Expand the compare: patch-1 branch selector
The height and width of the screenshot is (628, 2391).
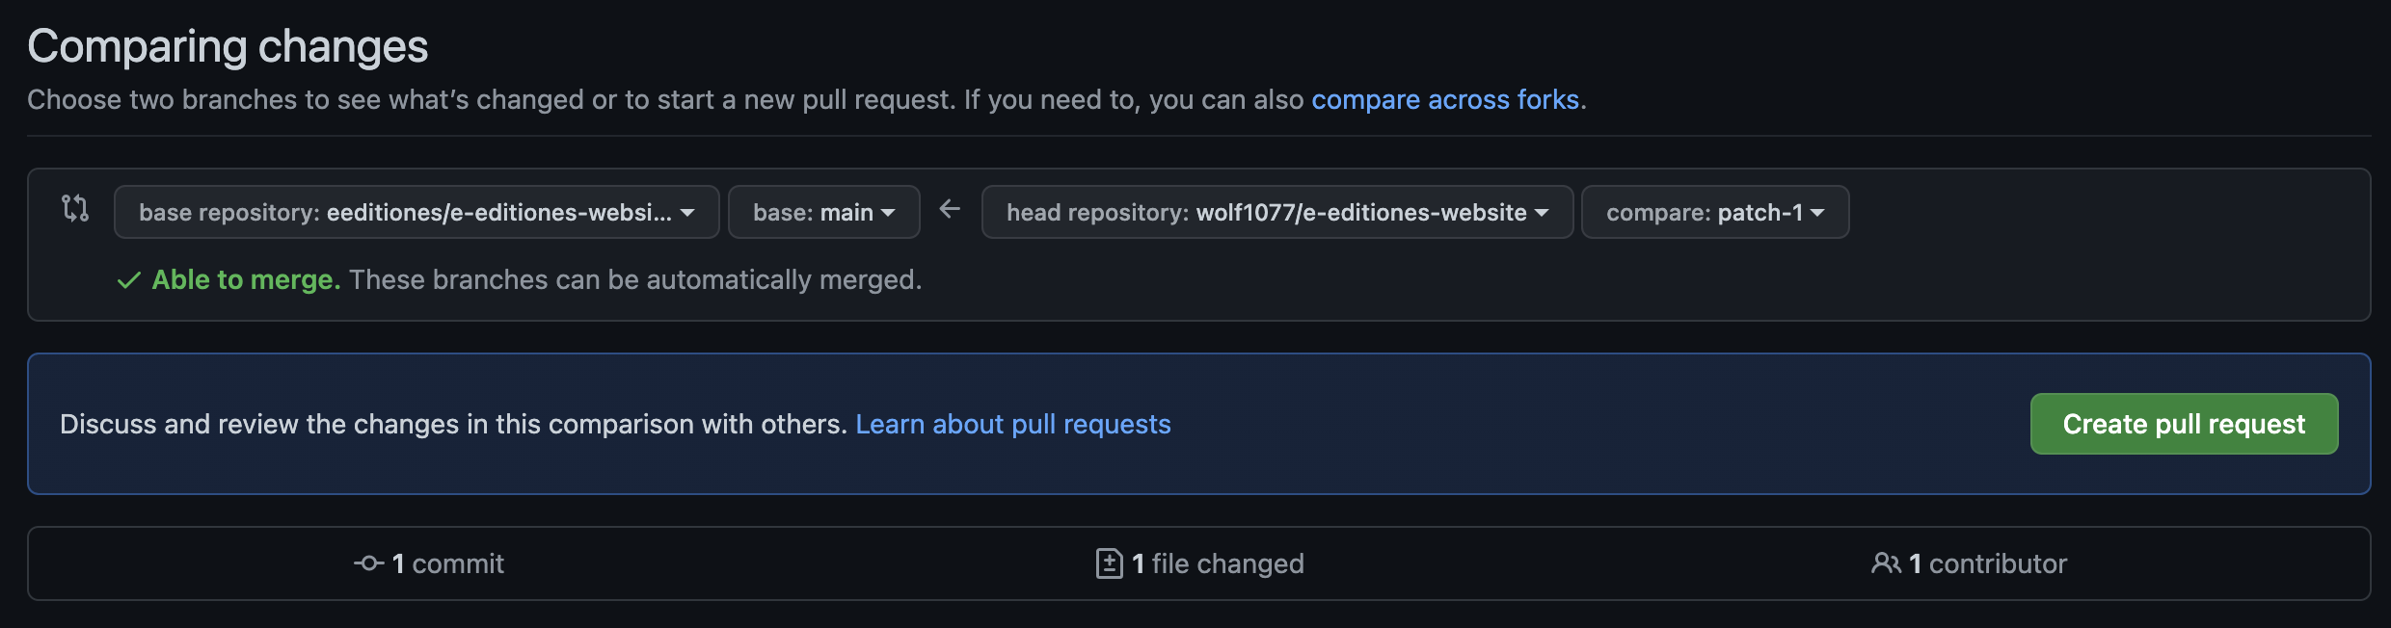[x=1714, y=212]
